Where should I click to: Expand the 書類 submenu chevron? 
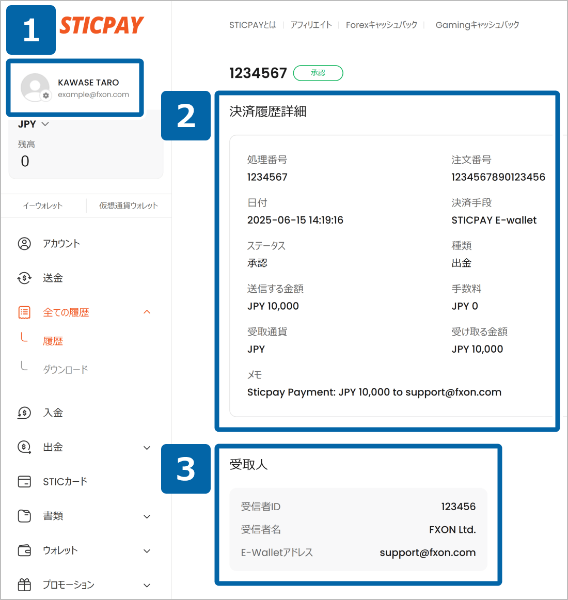click(147, 516)
